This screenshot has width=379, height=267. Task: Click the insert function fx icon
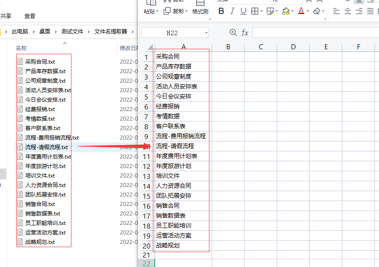click(x=245, y=33)
